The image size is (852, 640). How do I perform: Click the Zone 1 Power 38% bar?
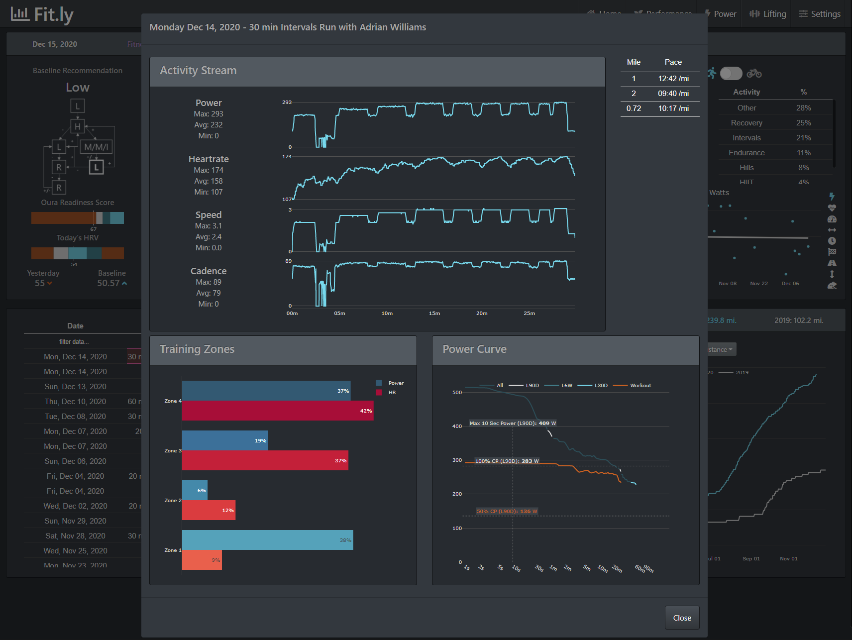[x=268, y=540]
